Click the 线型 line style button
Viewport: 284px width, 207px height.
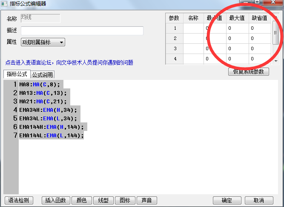coord(103,200)
